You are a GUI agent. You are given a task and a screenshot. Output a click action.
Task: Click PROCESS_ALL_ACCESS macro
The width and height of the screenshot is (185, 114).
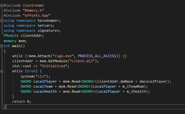coord(97,56)
